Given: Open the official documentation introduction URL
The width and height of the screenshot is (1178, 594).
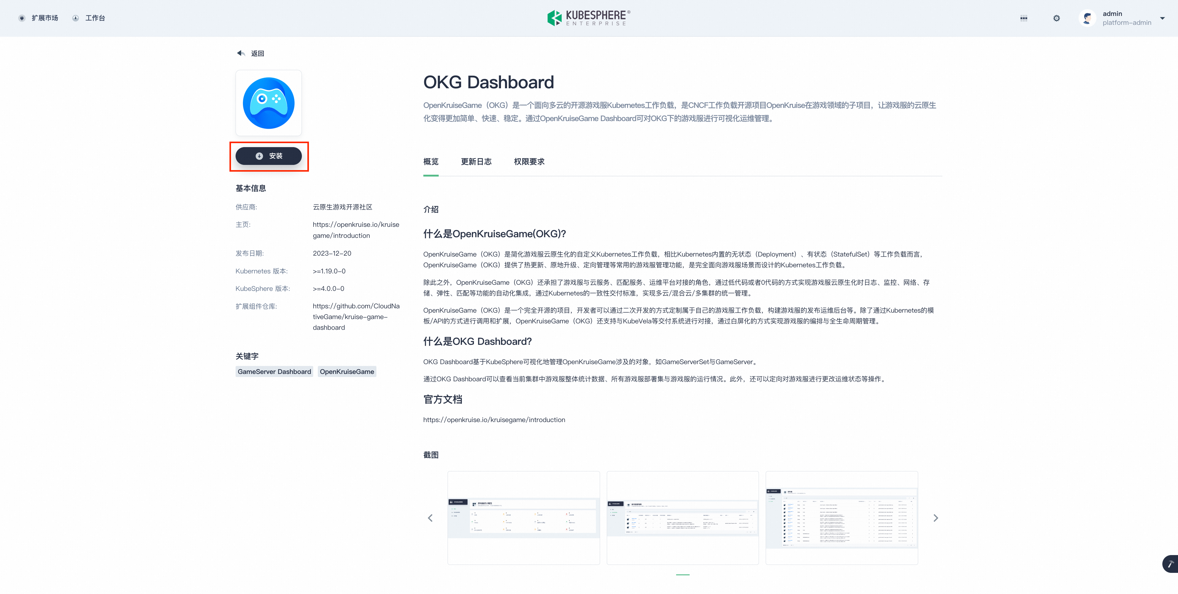Looking at the screenshot, I should click(x=494, y=420).
